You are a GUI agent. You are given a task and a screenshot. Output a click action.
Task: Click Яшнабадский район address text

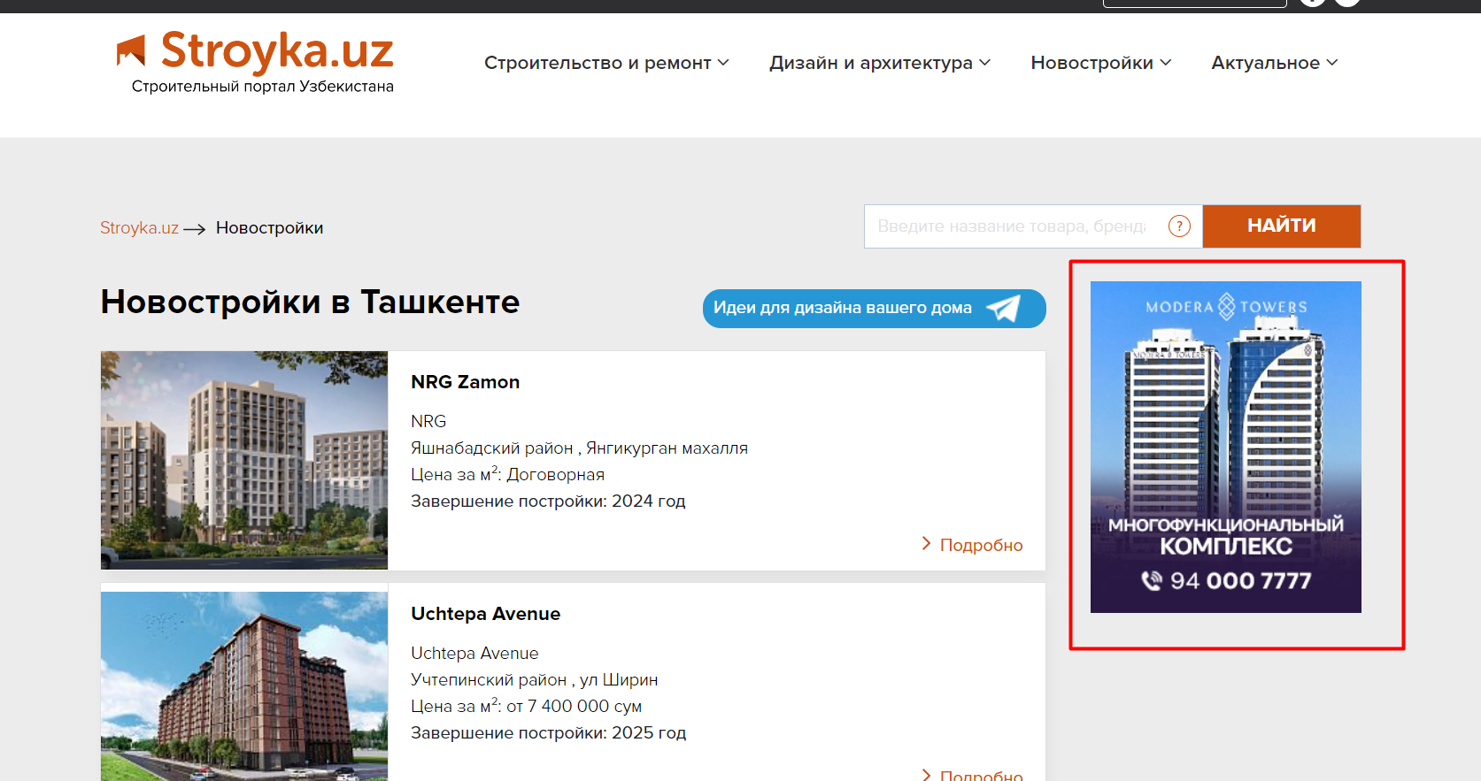click(x=579, y=448)
